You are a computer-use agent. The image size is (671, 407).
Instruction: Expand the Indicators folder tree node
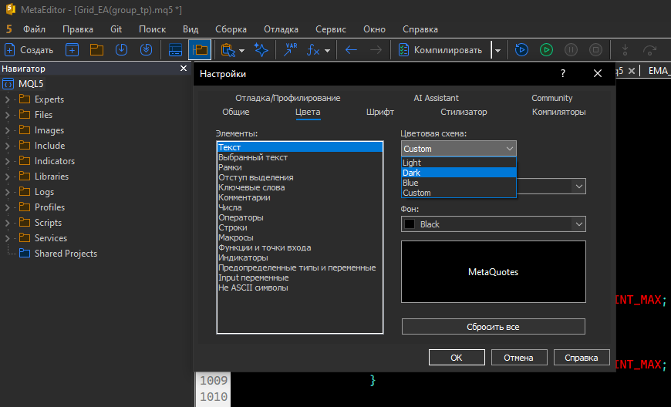click(8, 161)
